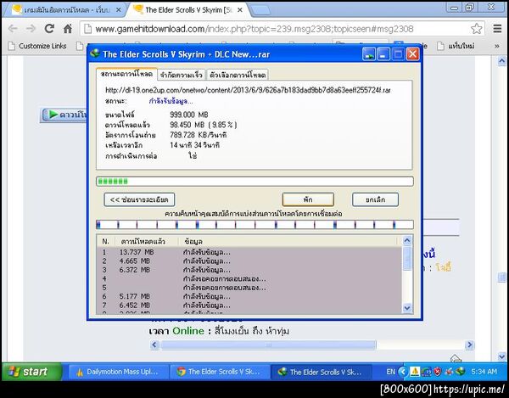Select connection row 6 with 5.177 MB
This screenshot has height=398, width=509.
point(249,296)
